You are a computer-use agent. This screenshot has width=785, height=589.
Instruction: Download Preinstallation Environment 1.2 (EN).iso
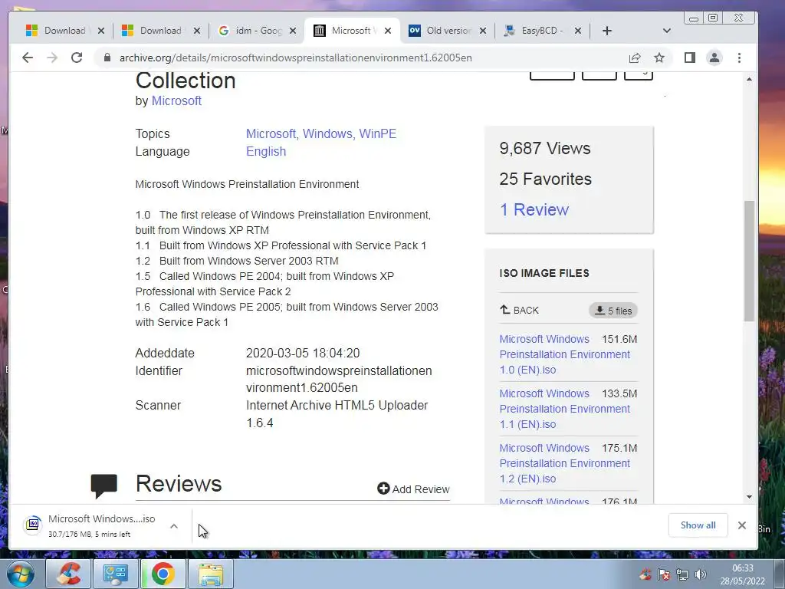pyautogui.click(x=564, y=463)
